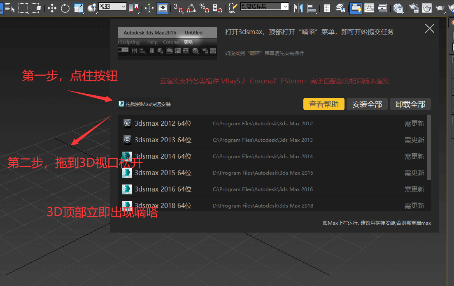Click the 3dsmax 2012 app icon
Screen dimensions: 454x286
coord(127,123)
